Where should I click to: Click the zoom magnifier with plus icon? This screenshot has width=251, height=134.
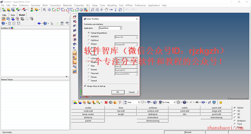(x=45, y=10)
